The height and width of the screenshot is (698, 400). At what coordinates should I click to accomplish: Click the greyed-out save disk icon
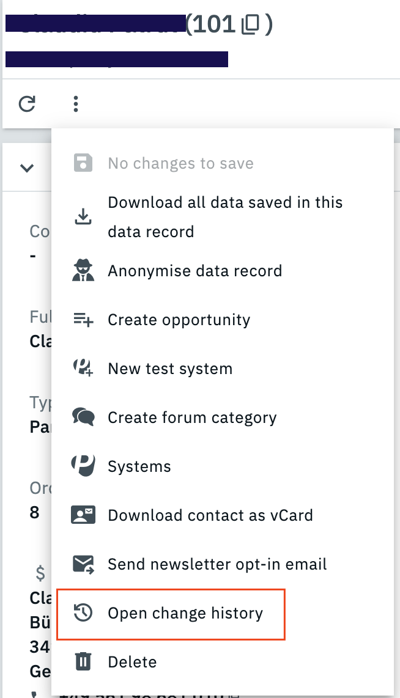83,163
